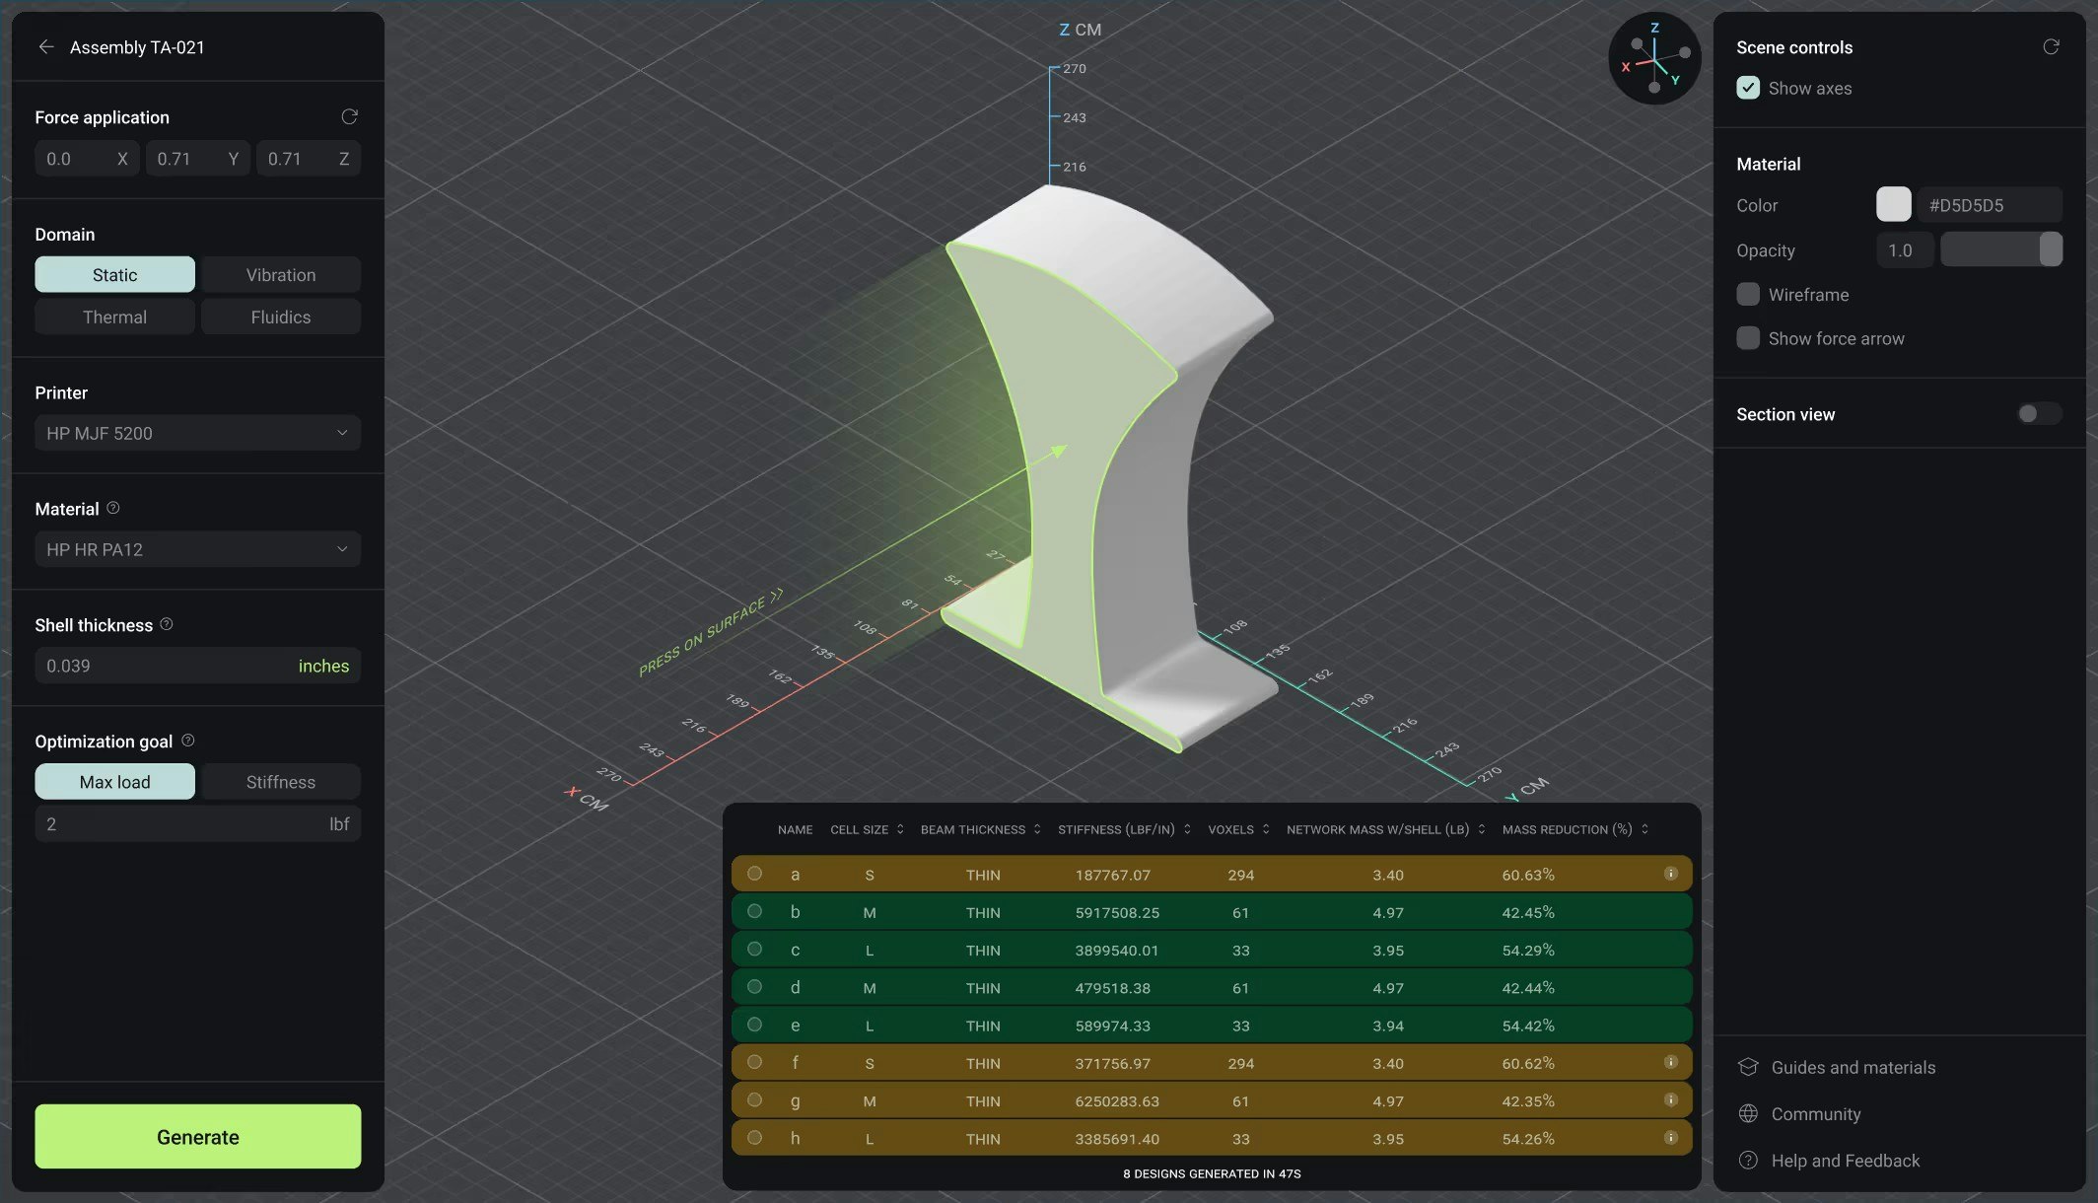This screenshot has width=2098, height=1203.
Task: Select the Stiffness optimization goal
Action: tap(281, 782)
